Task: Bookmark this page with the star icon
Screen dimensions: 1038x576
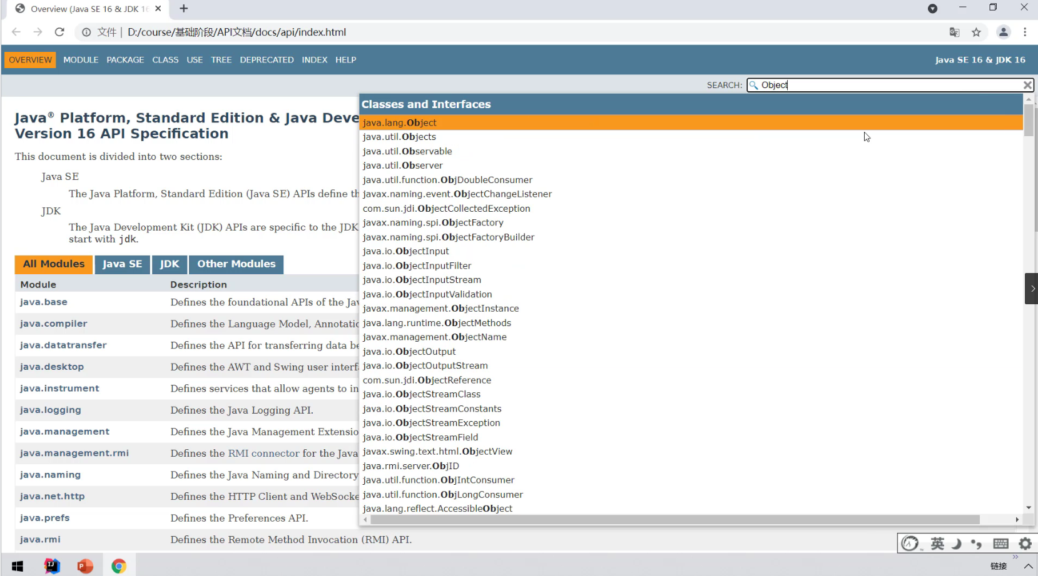Action: (976, 32)
